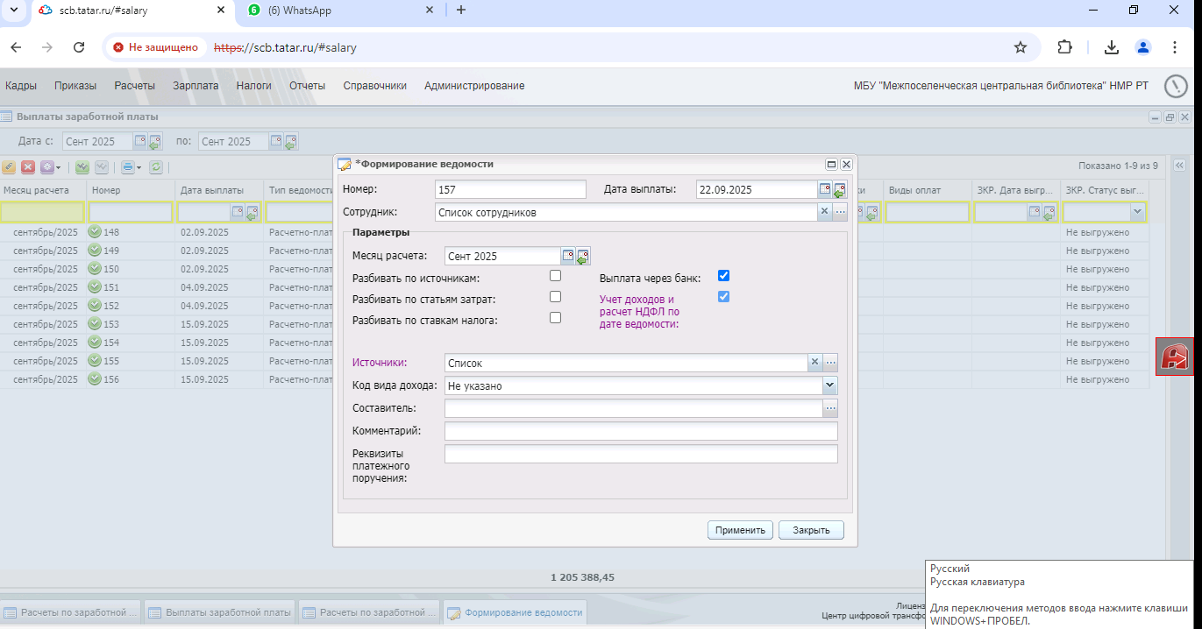Open the Составитель ellipsis selector
This screenshot has width=1202, height=629.
pyautogui.click(x=830, y=408)
